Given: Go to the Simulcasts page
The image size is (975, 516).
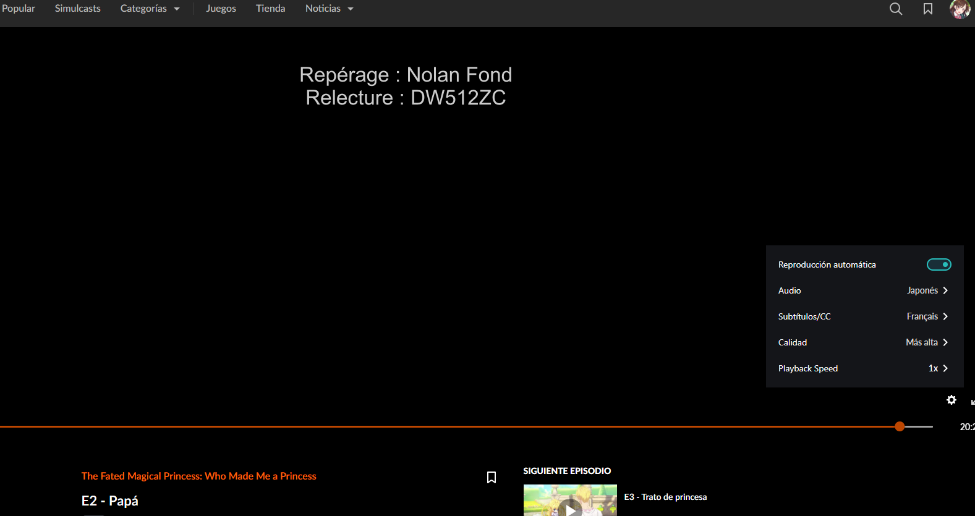Looking at the screenshot, I should click(77, 9).
